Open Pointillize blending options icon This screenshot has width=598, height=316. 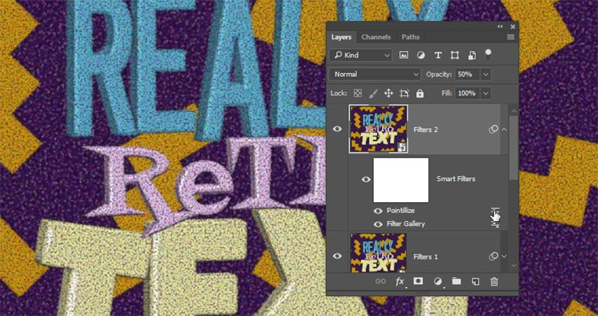click(x=495, y=210)
